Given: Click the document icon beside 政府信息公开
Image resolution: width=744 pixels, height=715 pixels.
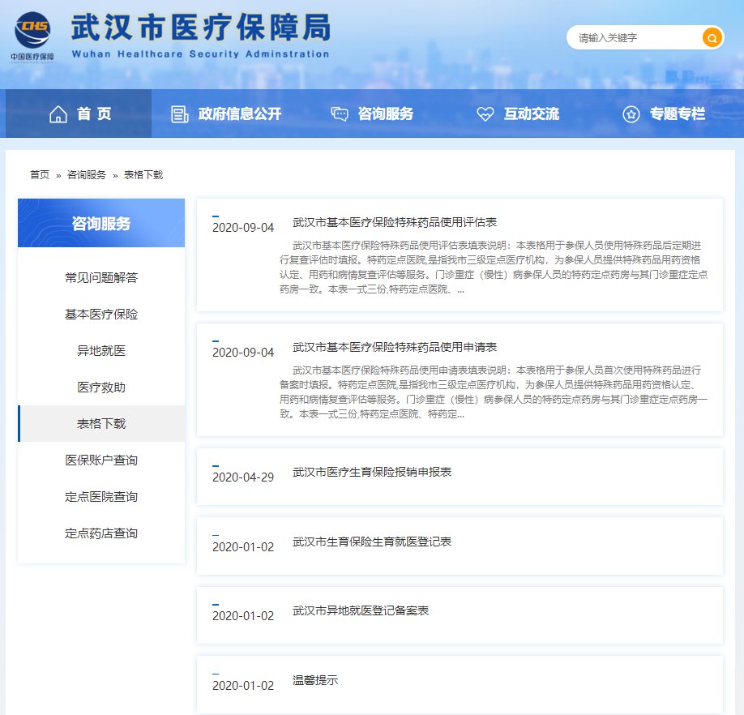Looking at the screenshot, I should (x=180, y=114).
